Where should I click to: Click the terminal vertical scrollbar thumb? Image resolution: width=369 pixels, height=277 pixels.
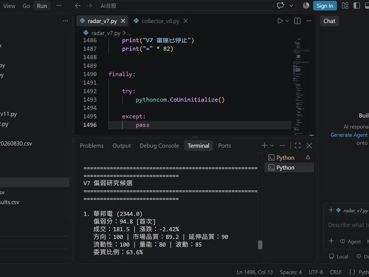click(260, 245)
